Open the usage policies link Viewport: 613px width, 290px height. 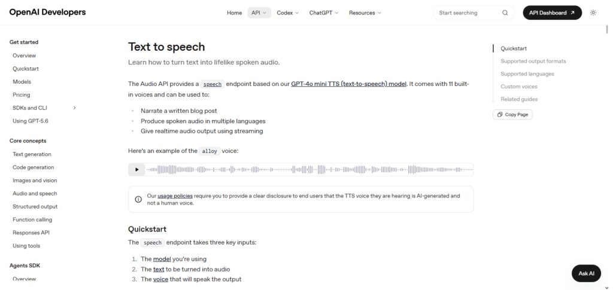(175, 196)
